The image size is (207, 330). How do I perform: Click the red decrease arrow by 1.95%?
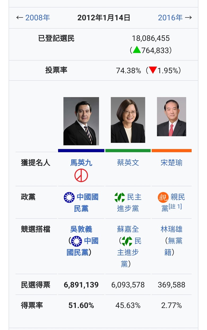153,70
